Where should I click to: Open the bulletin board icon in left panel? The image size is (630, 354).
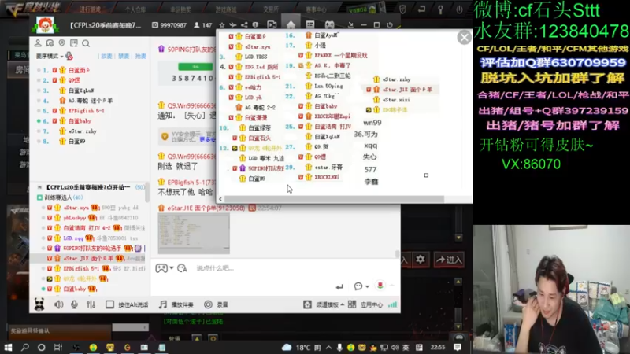[74, 43]
